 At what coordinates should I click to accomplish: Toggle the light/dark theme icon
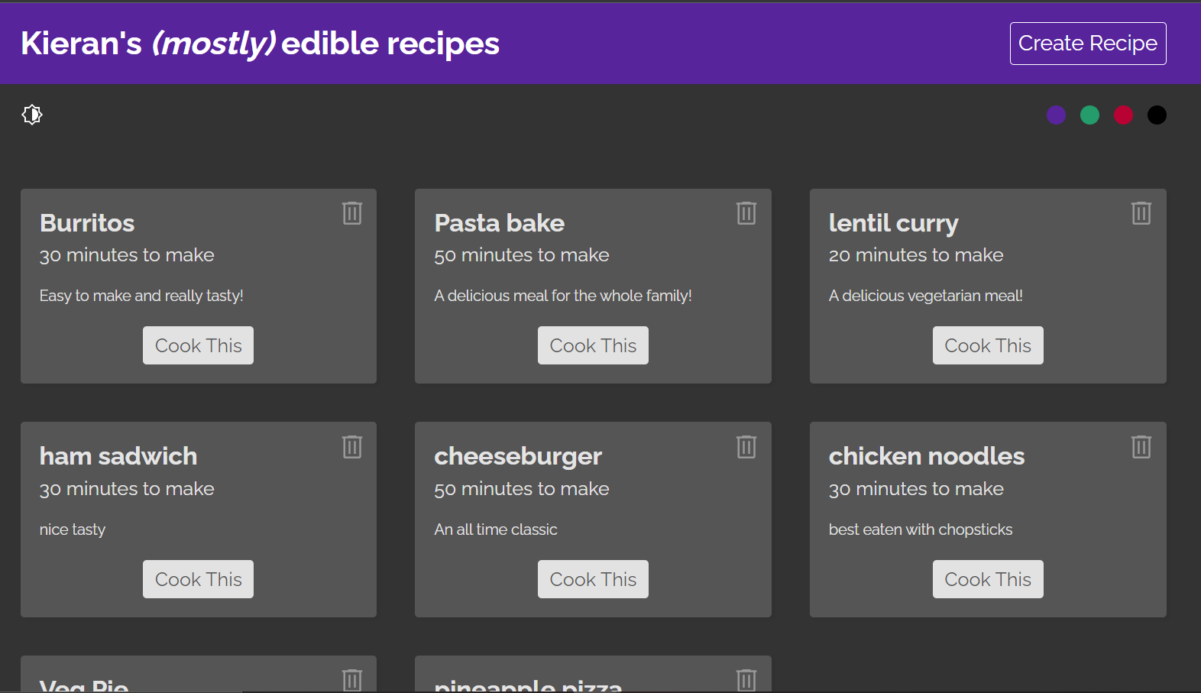point(32,115)
